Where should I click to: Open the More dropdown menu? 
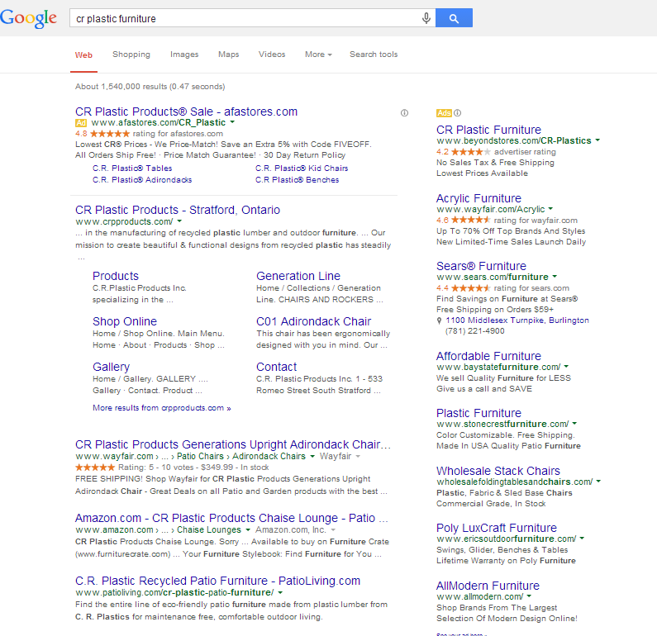pos(318,55)
